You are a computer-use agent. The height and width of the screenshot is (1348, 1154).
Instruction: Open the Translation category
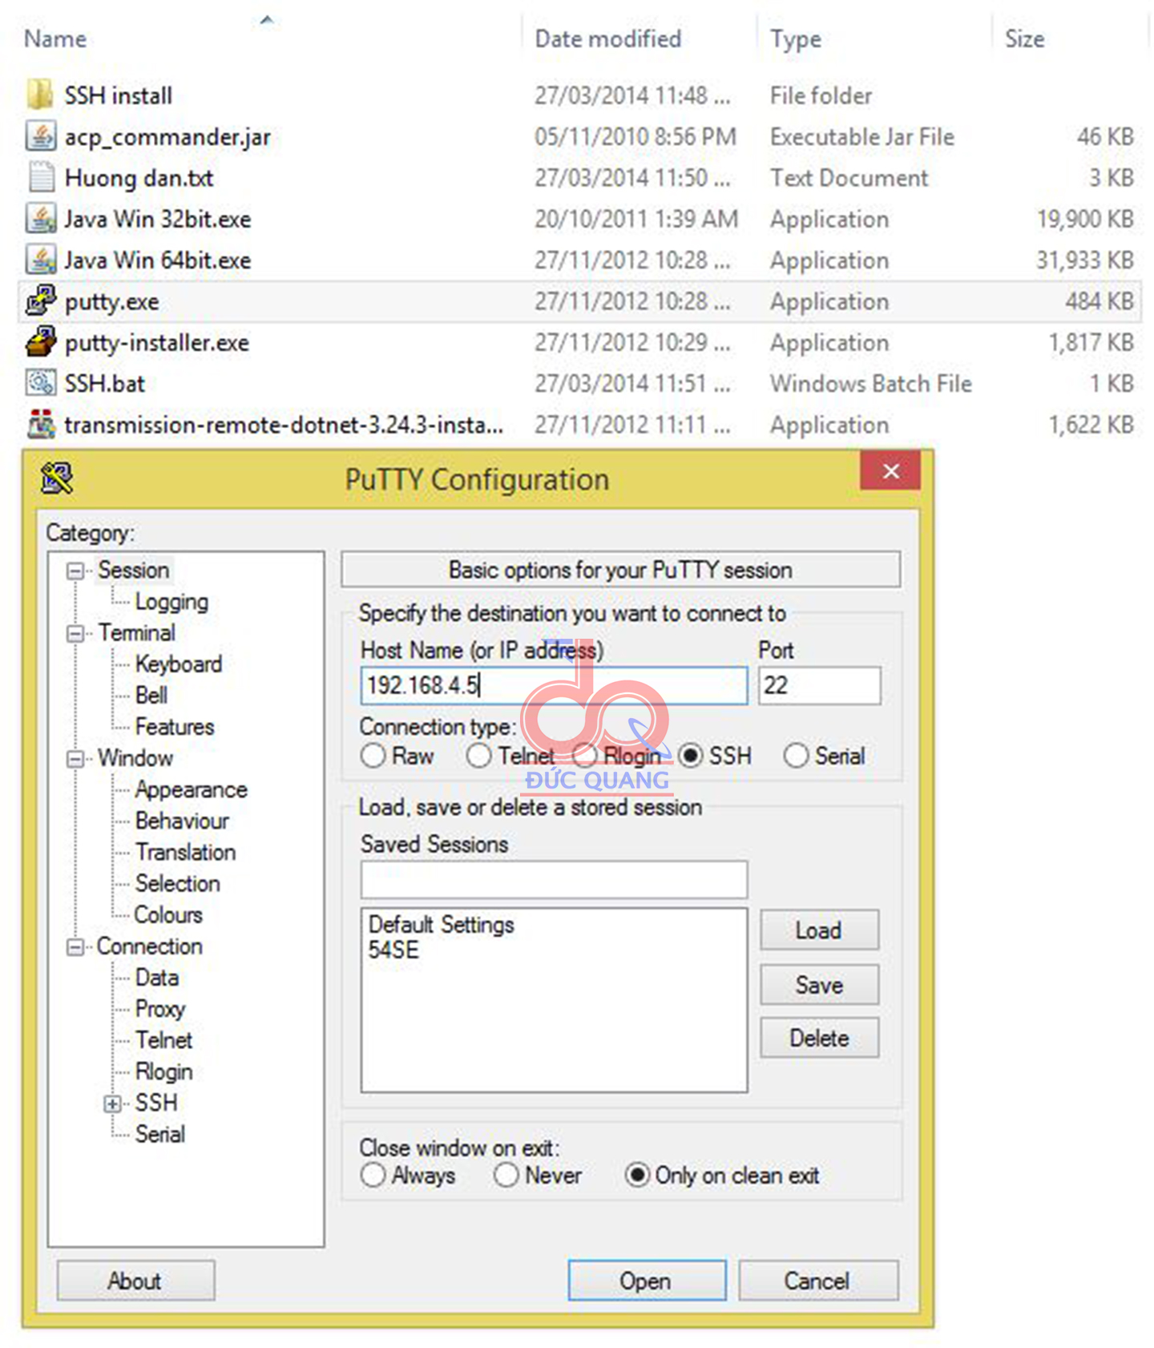(x=185, y=852)
